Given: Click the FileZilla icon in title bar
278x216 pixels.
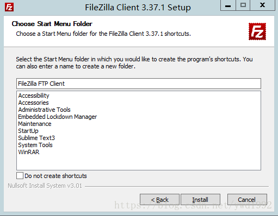Looking at the screenshot, I should point(9,7).
